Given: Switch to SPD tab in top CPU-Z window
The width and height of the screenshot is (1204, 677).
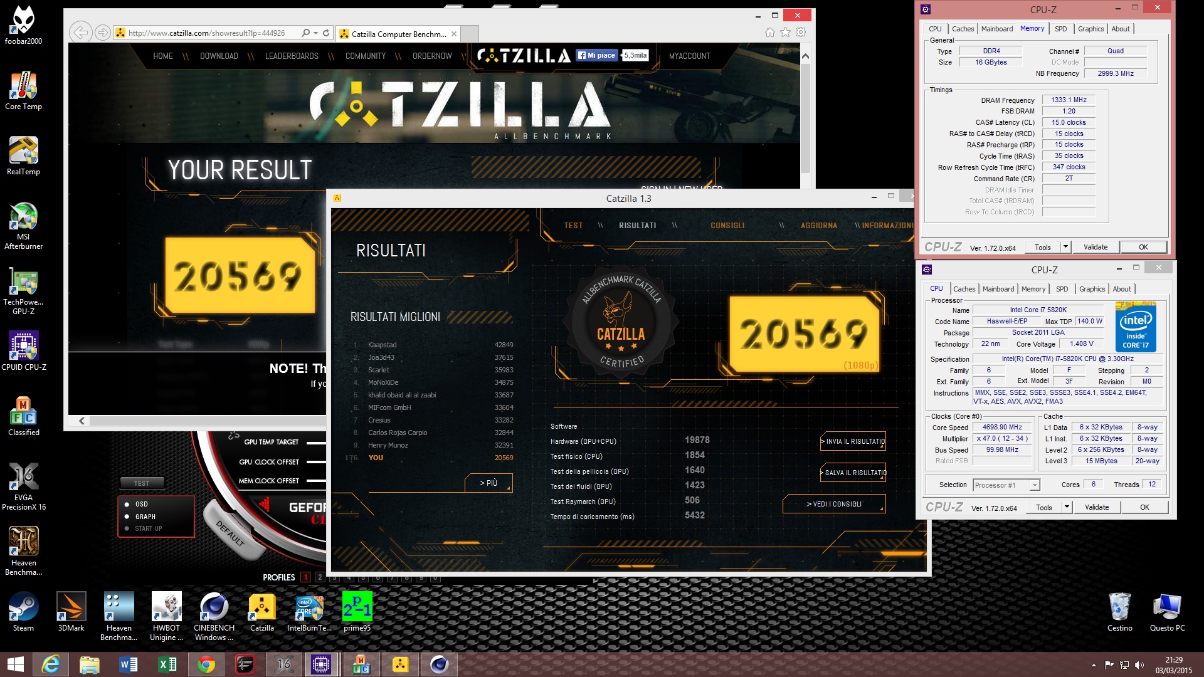Looking at the screenshot, I should pos(1060,29).
